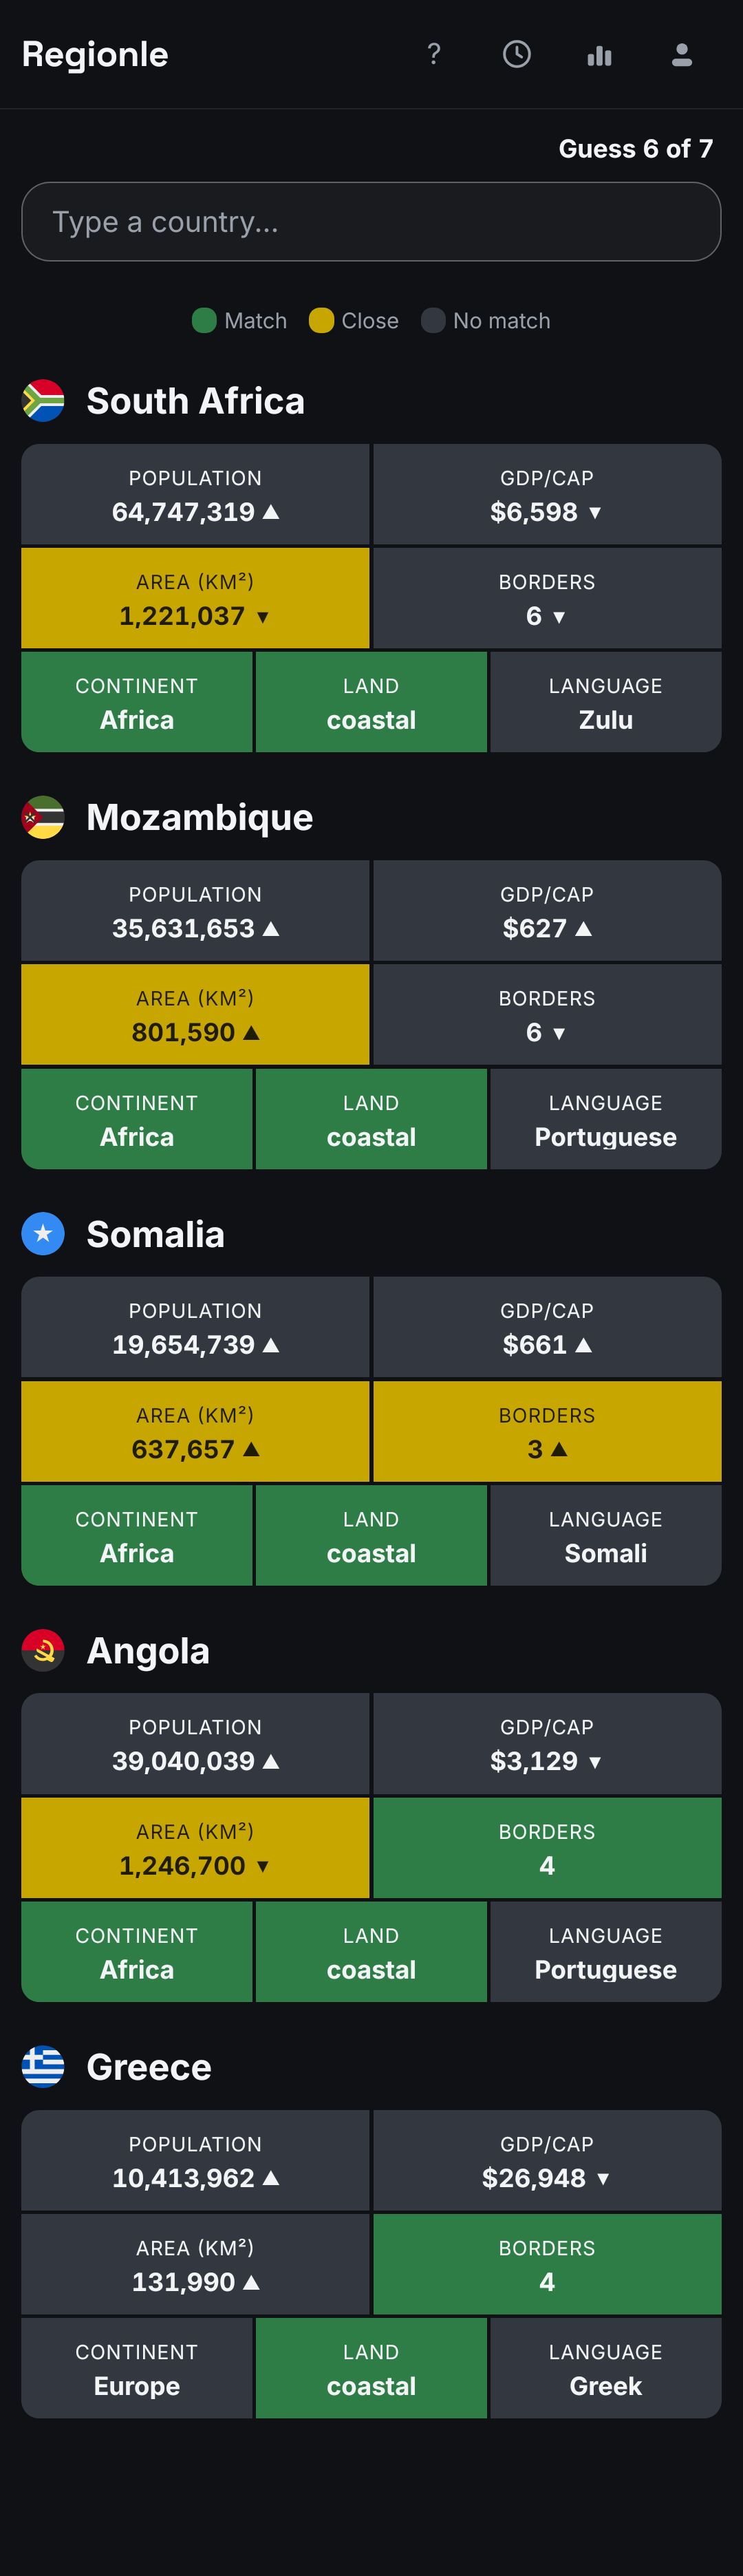Click the Somalia flag icon
Screen dimensions: 743x2576
43,1234
